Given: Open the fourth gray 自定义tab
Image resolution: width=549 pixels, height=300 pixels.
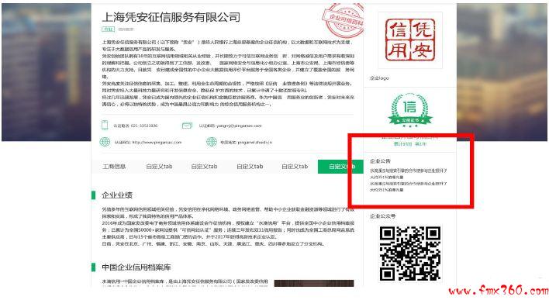Looking at the screenshot, I should pos(295,166).
